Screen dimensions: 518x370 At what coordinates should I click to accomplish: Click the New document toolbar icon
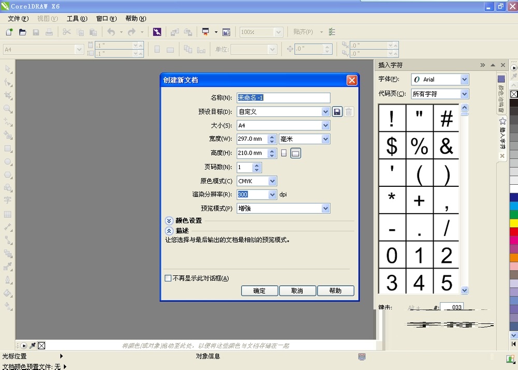click(x=9, y=32)
